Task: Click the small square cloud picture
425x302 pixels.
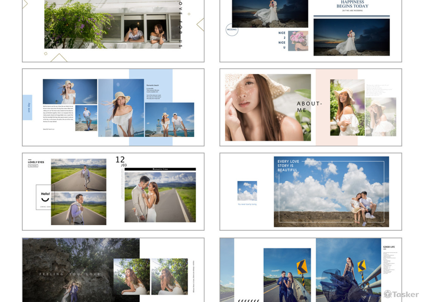Action: tap(247, 191)
